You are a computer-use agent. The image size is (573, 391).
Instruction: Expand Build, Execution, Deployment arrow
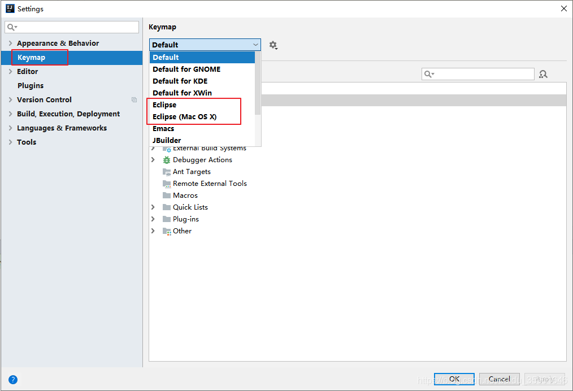(x=10, y=114)
